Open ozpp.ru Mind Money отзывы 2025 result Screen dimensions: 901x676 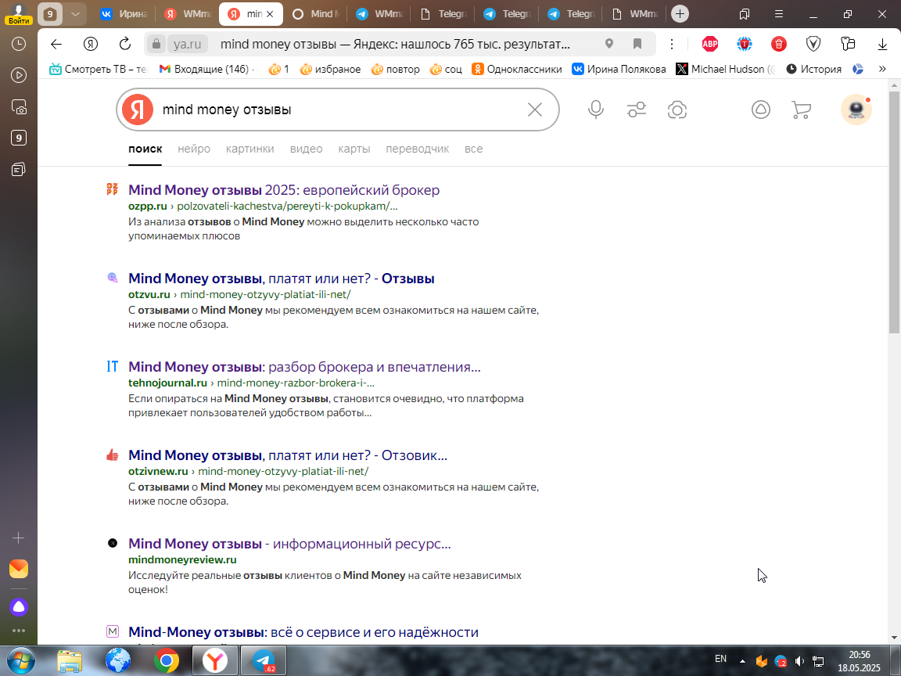point(284,190)
